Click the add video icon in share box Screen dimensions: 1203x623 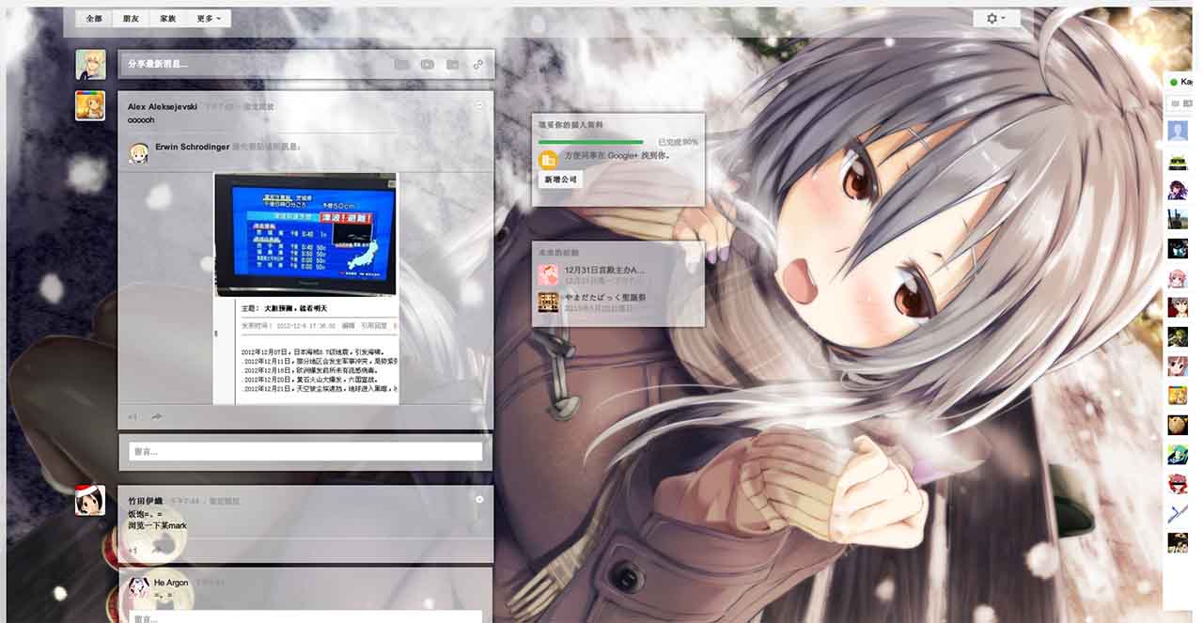[428, 65]
